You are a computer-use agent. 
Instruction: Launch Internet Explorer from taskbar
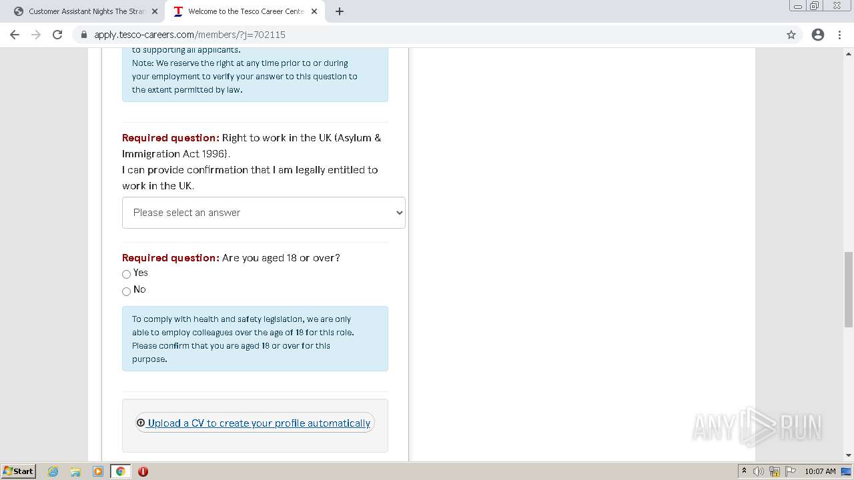pos(53,471)
